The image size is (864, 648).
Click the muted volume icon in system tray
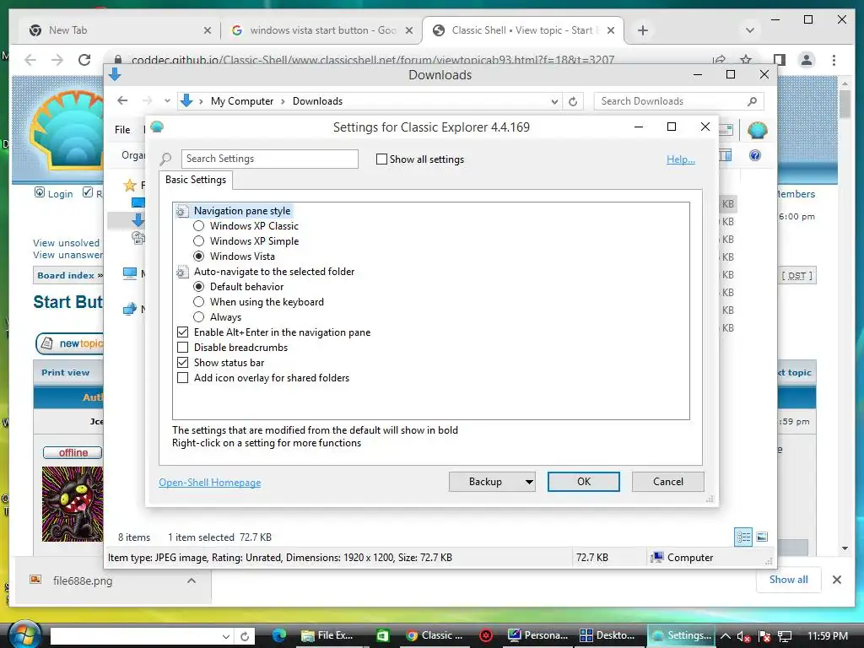[744, 636]
